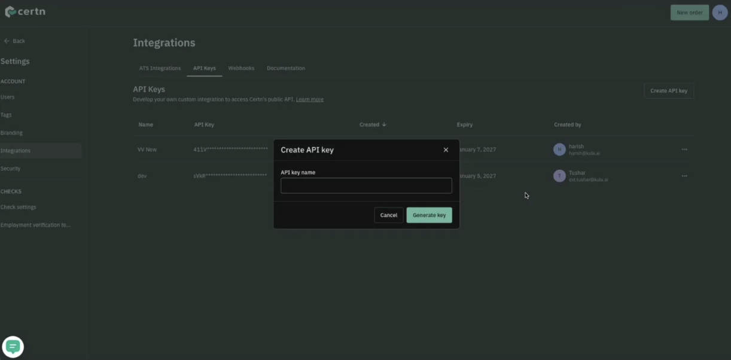Image resolution: width=731 pixels, height=360 pixels.
Task: Click the Create API key button
Action: [x=668, y=91]
